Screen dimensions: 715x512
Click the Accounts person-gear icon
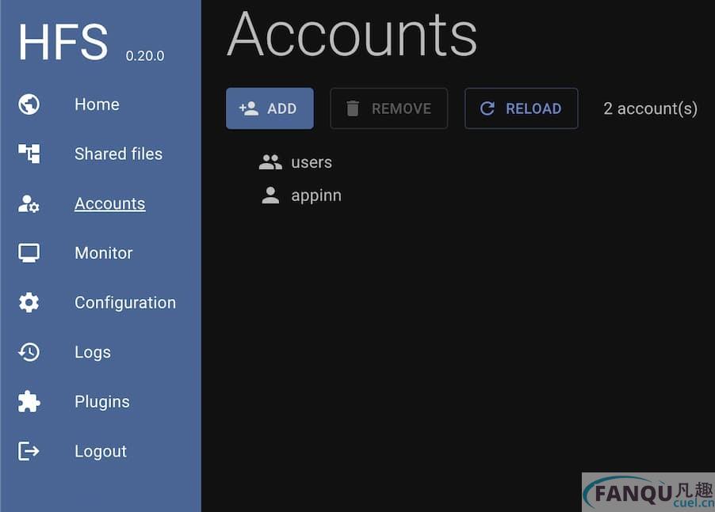coord(29,204)
